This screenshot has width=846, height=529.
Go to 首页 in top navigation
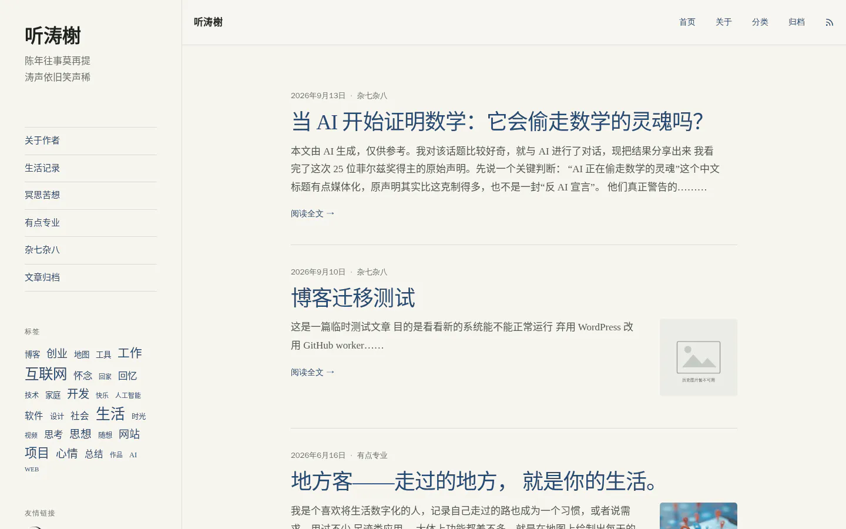coord(687,22)
